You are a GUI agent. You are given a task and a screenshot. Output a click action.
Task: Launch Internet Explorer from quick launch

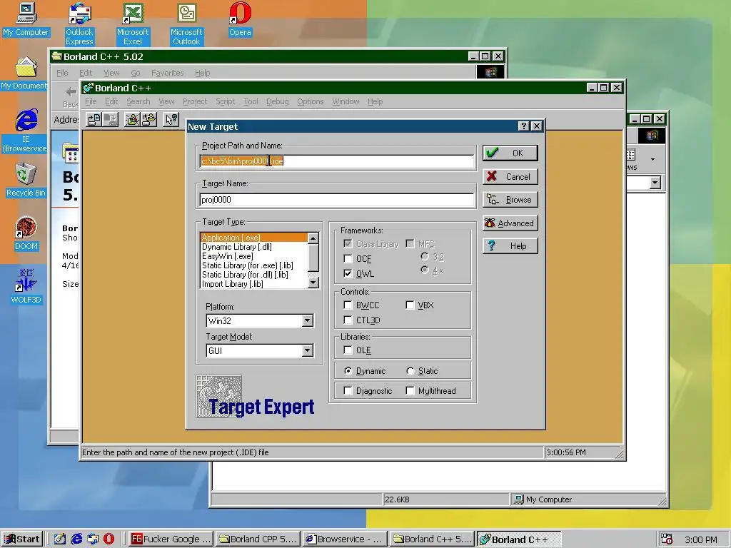76,539
